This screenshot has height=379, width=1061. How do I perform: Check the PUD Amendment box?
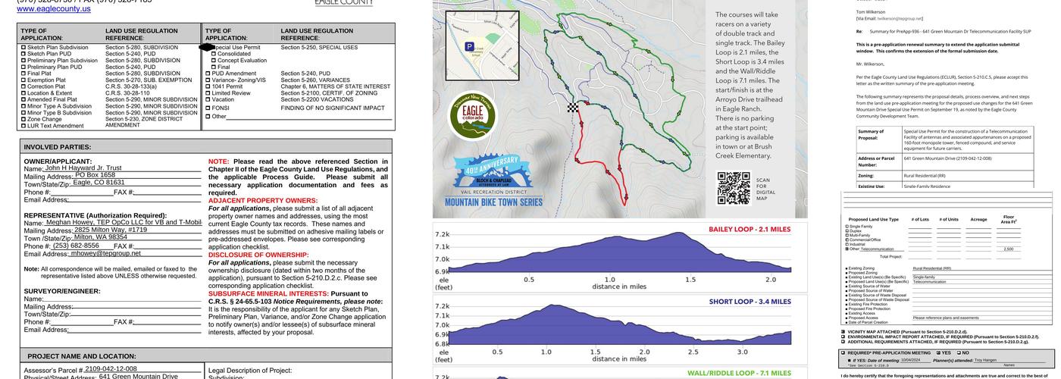point(208,74)
